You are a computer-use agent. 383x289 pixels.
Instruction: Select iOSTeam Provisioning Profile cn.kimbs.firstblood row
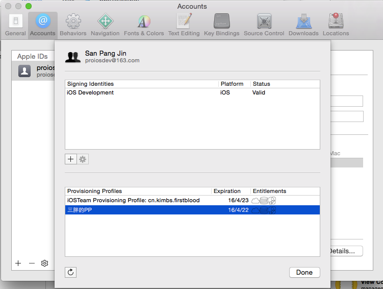click(192, 200)
